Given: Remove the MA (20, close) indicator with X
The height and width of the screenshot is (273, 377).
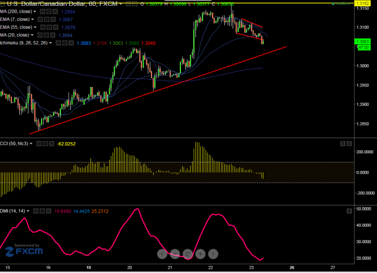Looking at the screenshot, I should tap(52, 35).
